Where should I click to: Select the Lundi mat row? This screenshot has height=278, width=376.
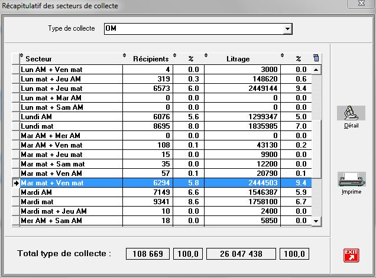tap(71, 126)
